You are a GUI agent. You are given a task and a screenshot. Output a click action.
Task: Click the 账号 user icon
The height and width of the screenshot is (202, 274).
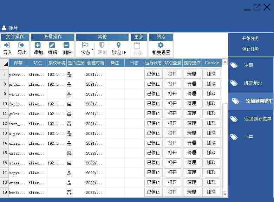coord(4,28)
